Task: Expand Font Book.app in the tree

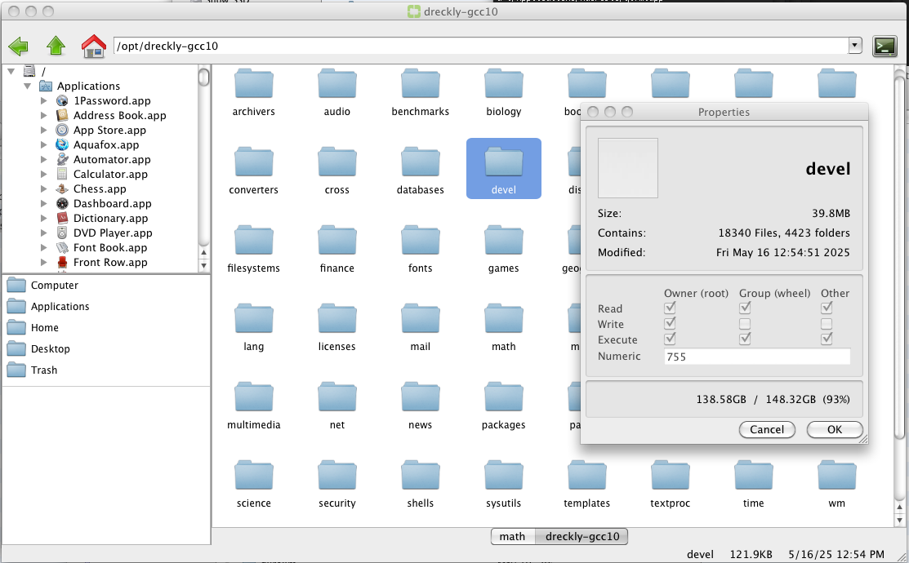Action: tap(43, 247)
